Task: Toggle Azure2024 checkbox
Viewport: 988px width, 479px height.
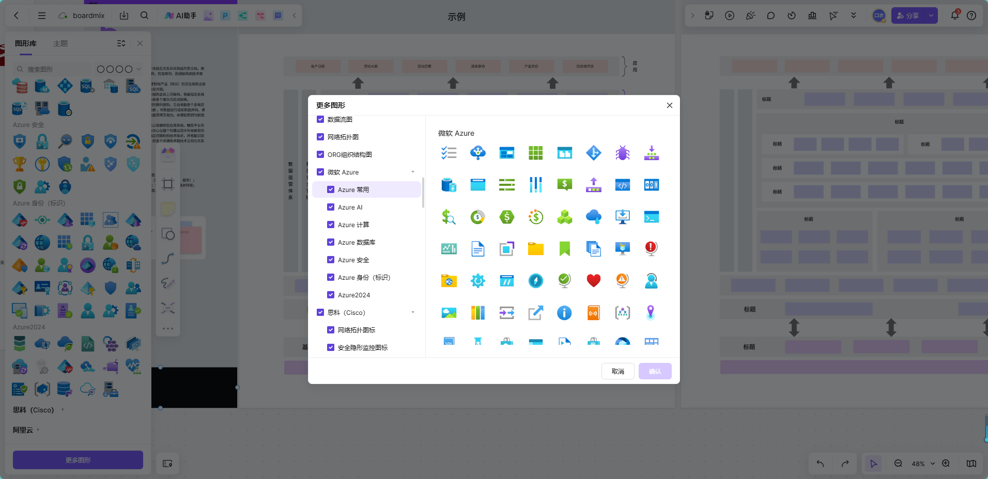Action: click(331, 295)
